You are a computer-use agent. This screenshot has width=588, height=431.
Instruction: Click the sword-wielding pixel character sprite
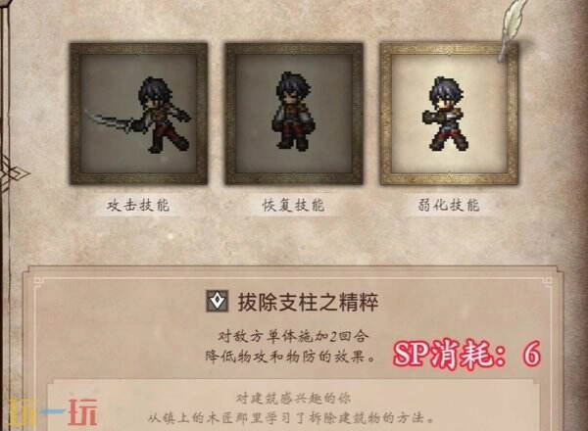tap(139, 115)
